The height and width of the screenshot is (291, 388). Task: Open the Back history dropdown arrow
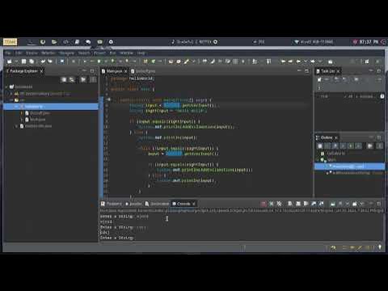tap(306, 61)
